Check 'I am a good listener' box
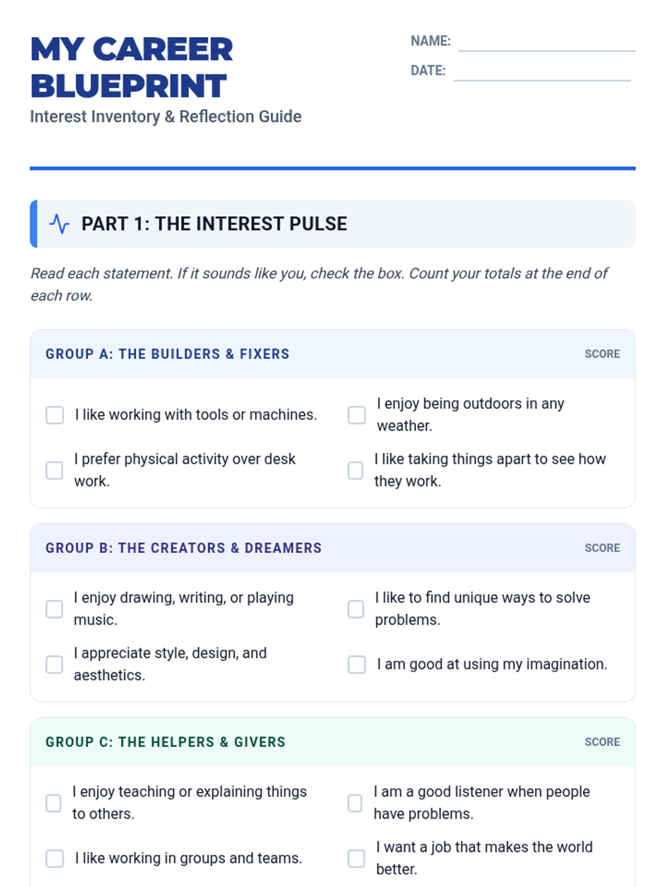Viewport: 665px width, 887px height. [355, 803]
